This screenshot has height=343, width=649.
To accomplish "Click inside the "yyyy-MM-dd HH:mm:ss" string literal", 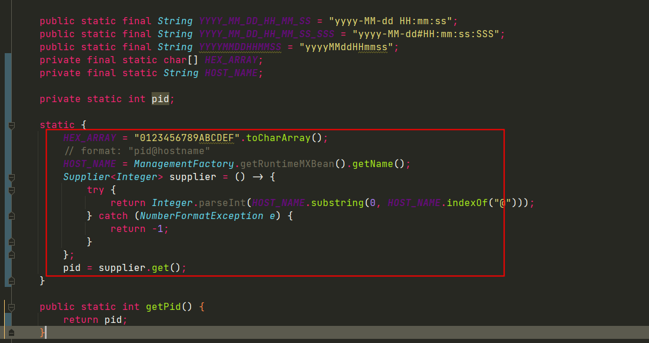I will (395, 21).
